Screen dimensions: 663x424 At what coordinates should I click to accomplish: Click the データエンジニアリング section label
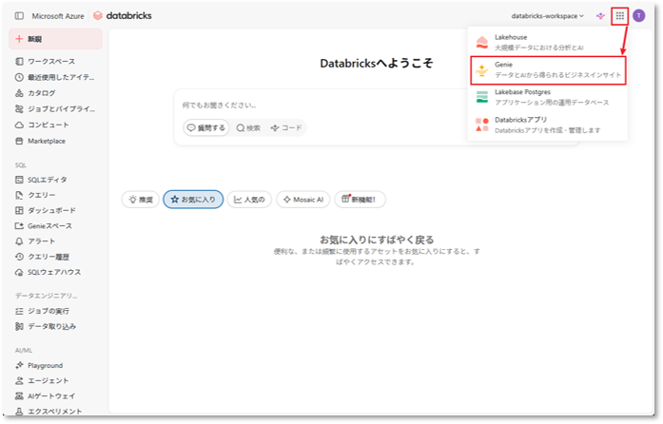(x=46, y=296)
